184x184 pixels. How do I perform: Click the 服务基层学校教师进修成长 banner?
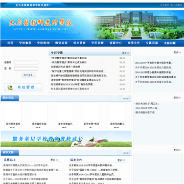point(66,139)
